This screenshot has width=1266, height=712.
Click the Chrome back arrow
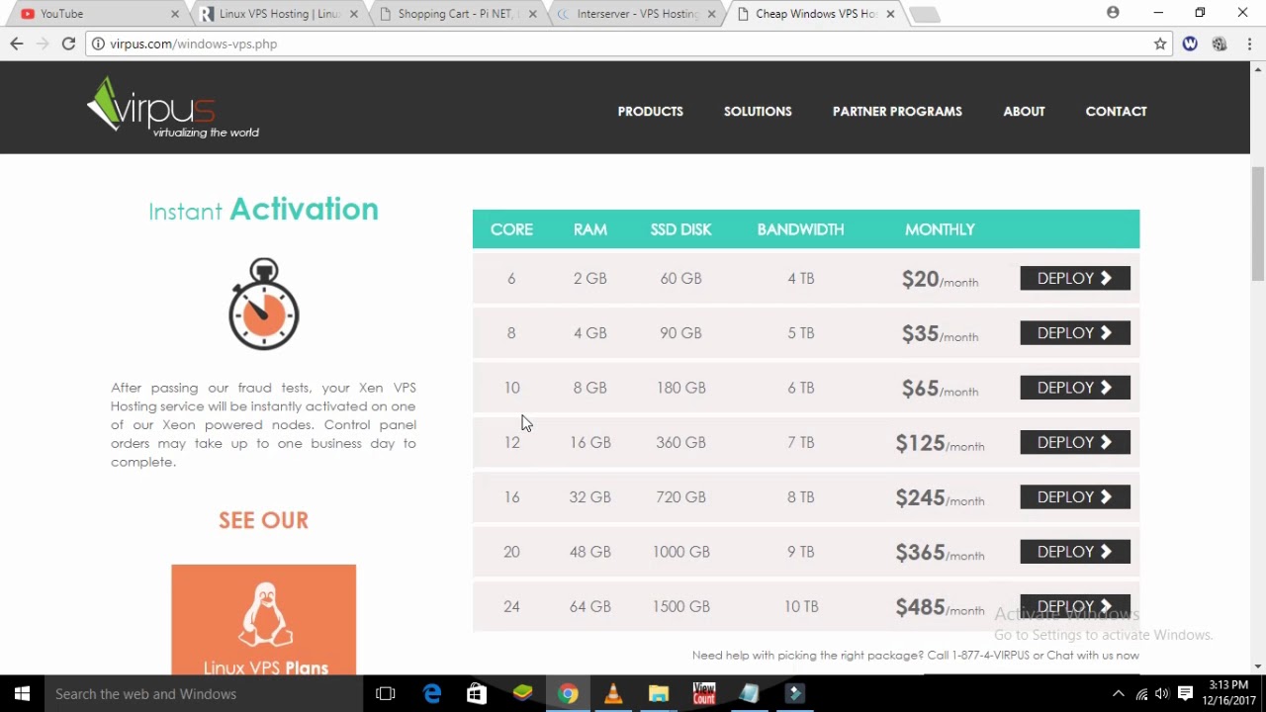tap(16, 44)
